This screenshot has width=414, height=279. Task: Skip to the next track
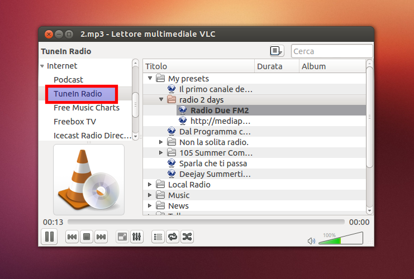[x=101, y=237]
